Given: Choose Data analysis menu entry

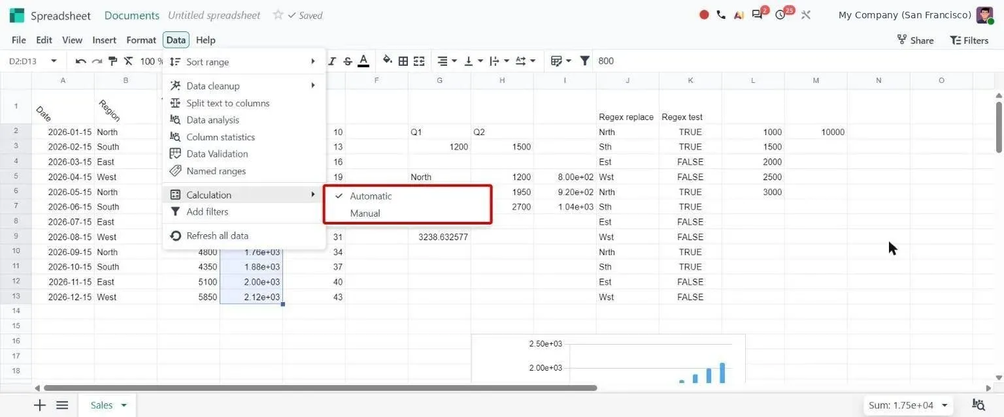Looking at the screenshot, I should click(244, 120).
